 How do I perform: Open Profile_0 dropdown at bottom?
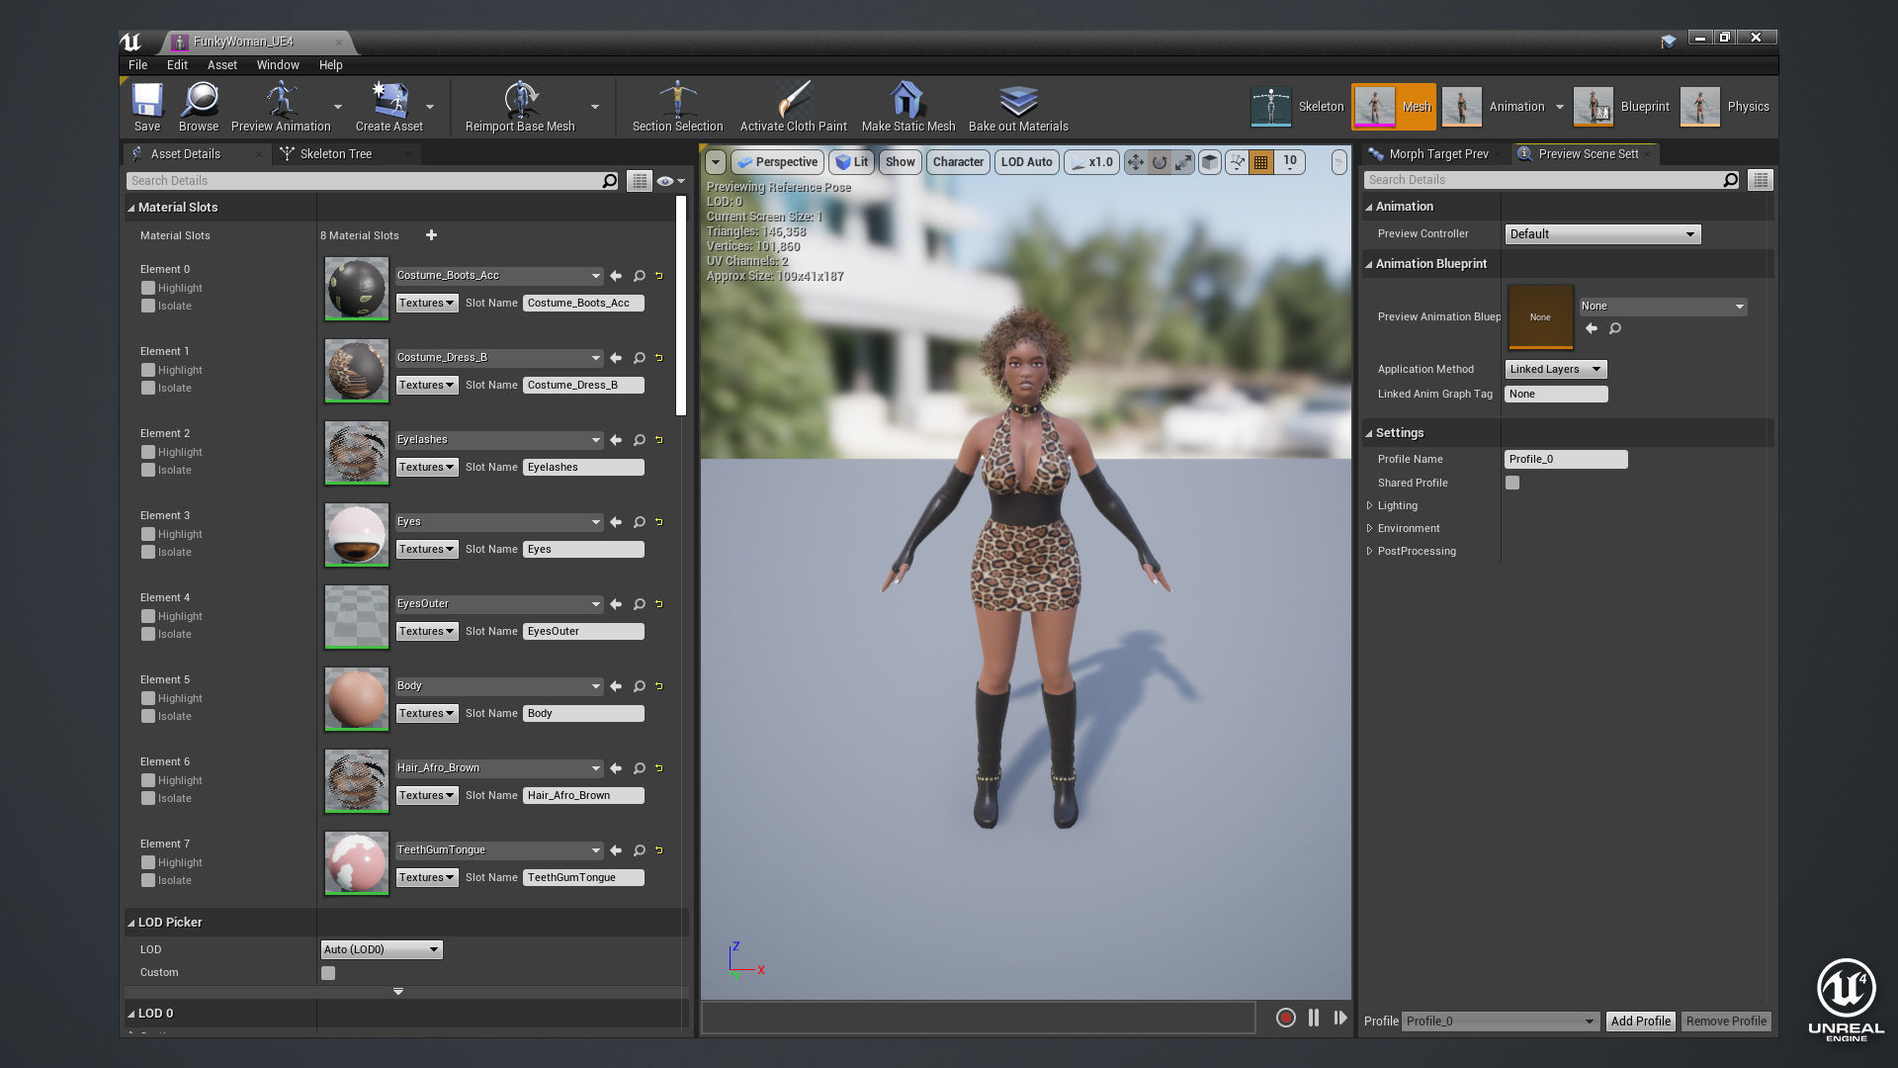pos(1501,1022)
